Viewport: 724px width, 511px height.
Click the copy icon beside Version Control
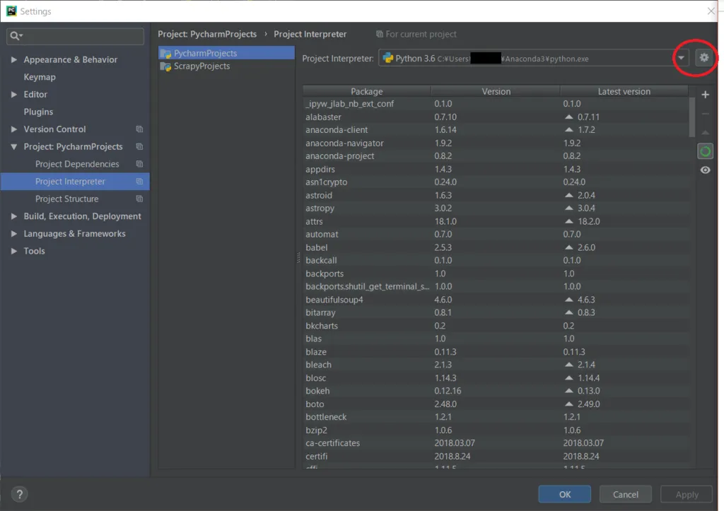(139, 129)
